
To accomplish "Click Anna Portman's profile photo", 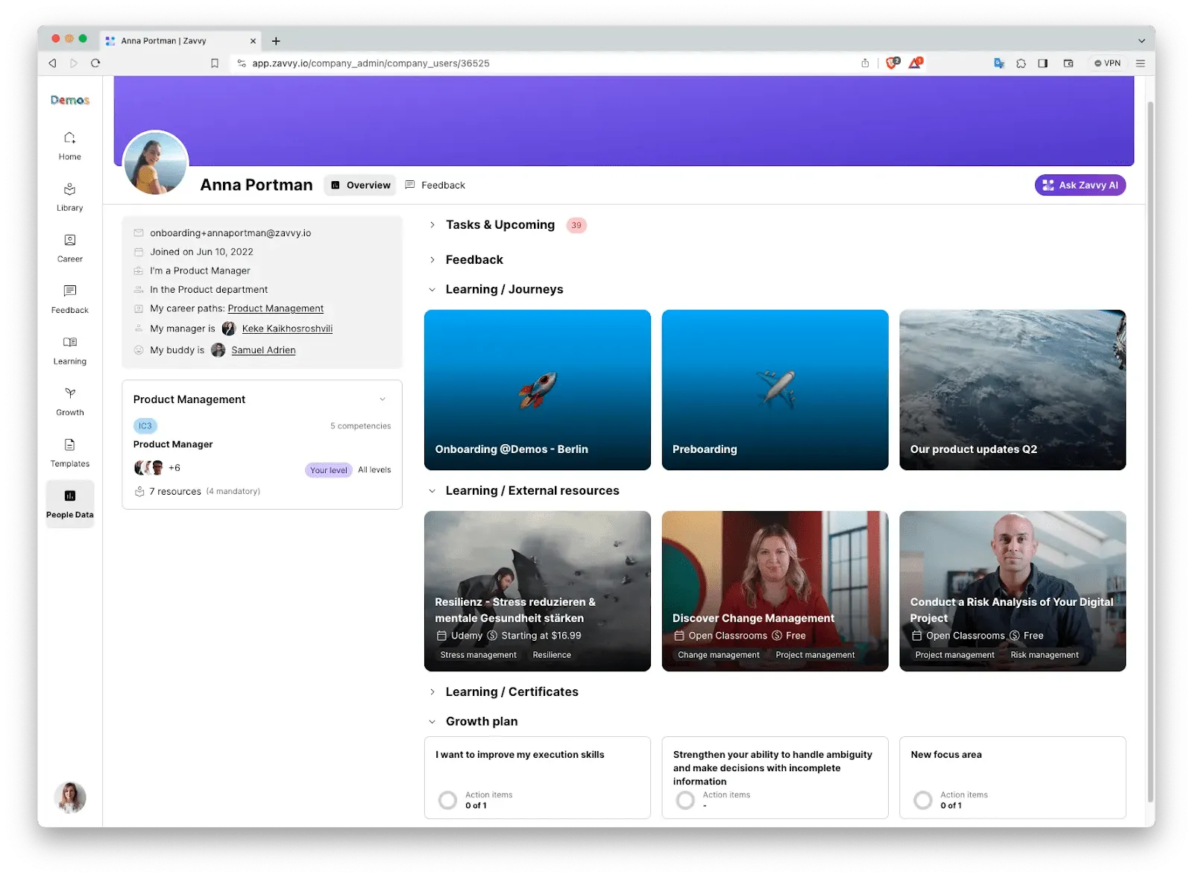I will pos(155,163).
